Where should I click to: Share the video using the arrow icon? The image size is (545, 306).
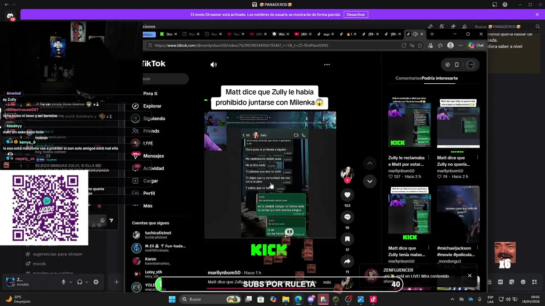[347, 261]
